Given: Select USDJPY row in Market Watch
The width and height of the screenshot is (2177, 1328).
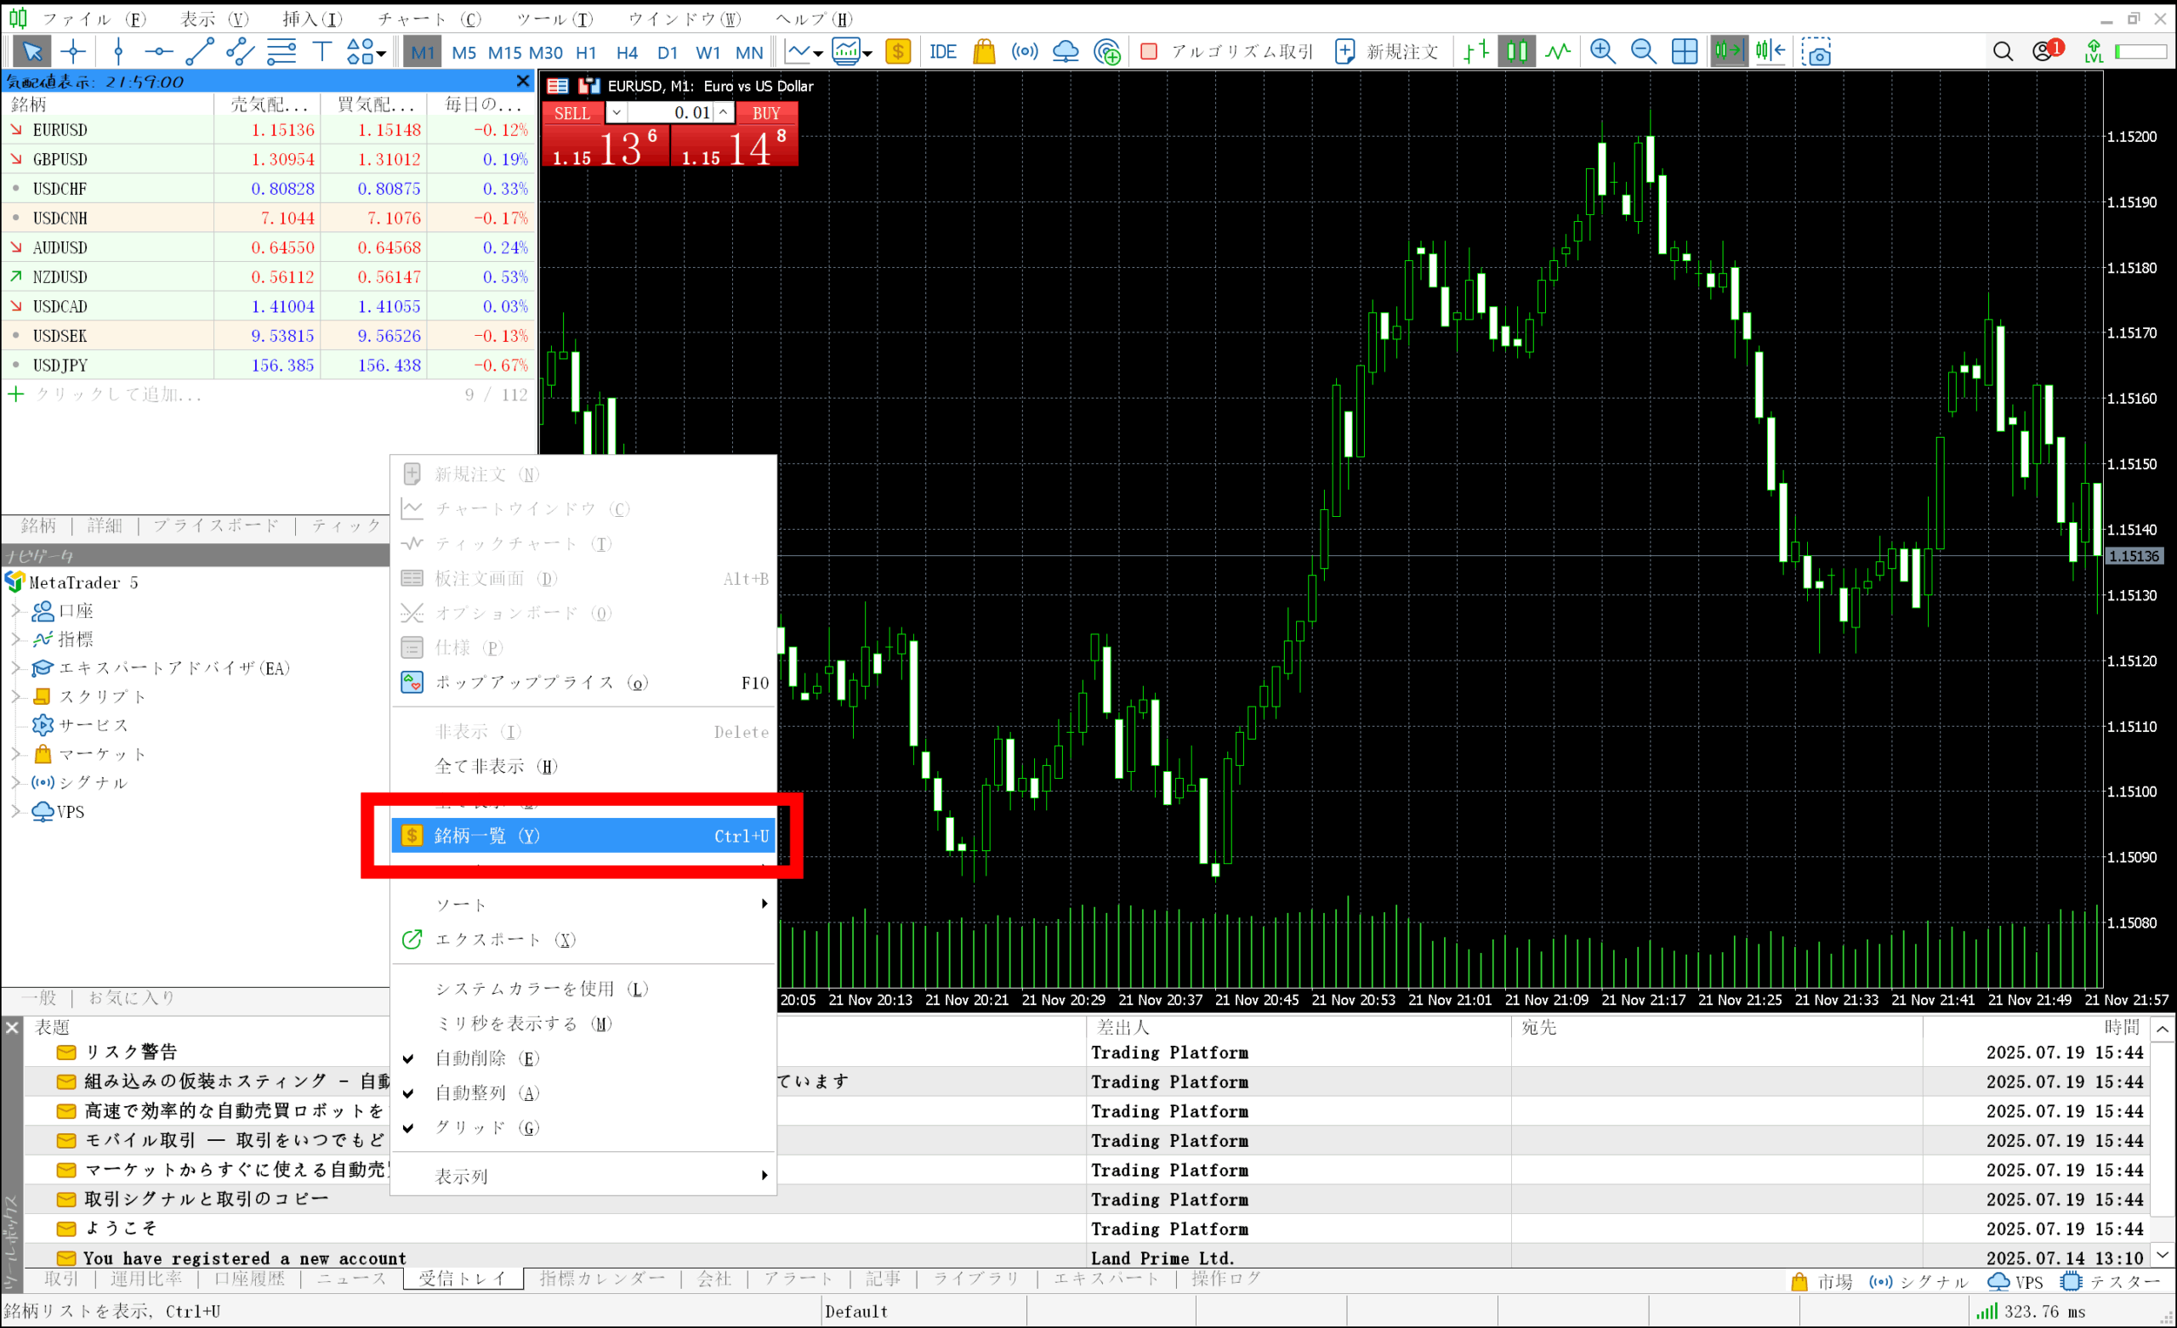Looking at the screenshot, I should point(269,365).
